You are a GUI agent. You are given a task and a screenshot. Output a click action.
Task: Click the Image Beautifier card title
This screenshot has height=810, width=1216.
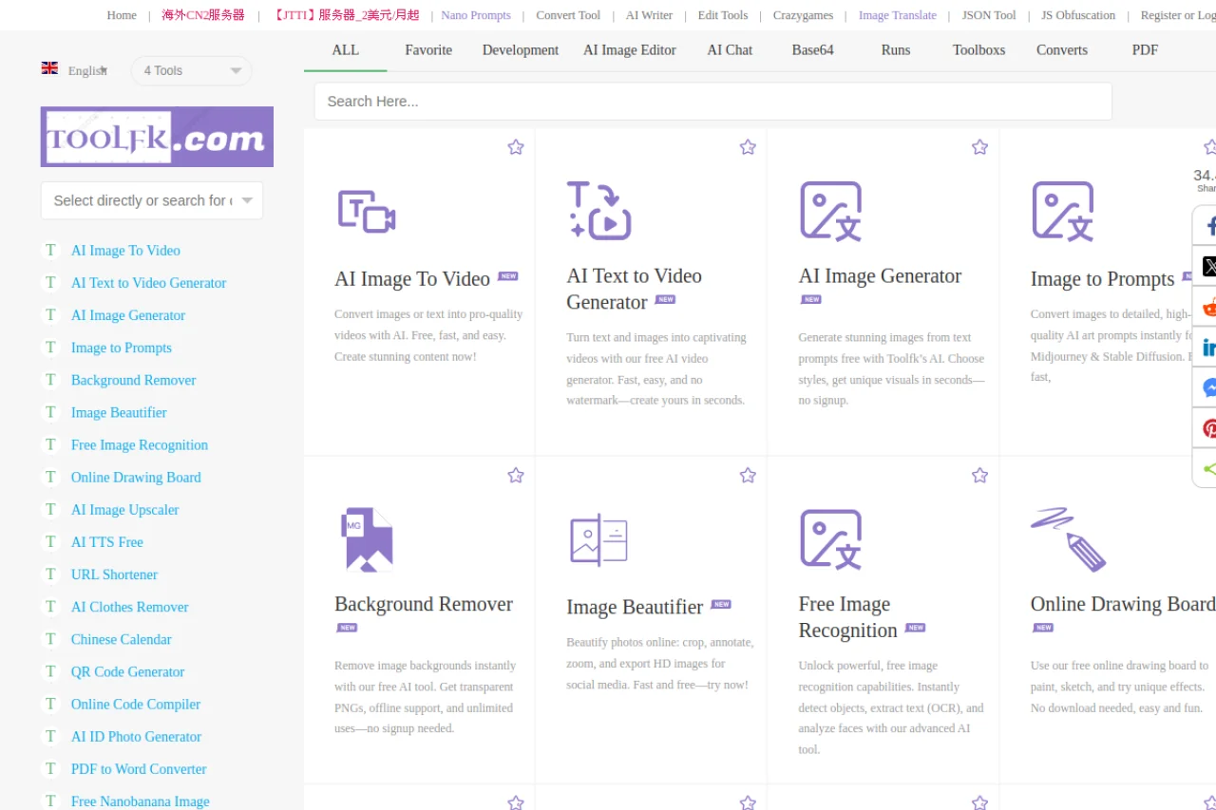(x=635, y=607)
